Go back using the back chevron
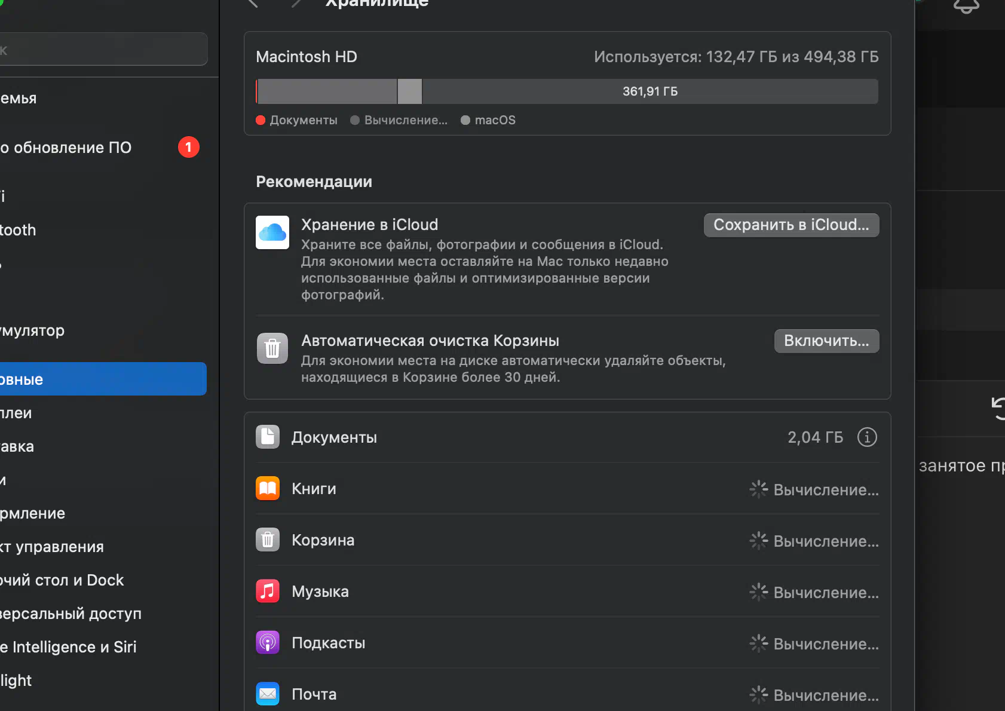Viewport: 1005px width, 711px height. (253, 3)
